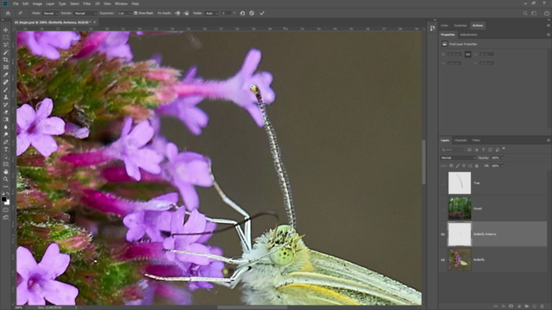Show the Forest layer
Image resolution: width=552 pixels, height=310 pixels.
442,208
